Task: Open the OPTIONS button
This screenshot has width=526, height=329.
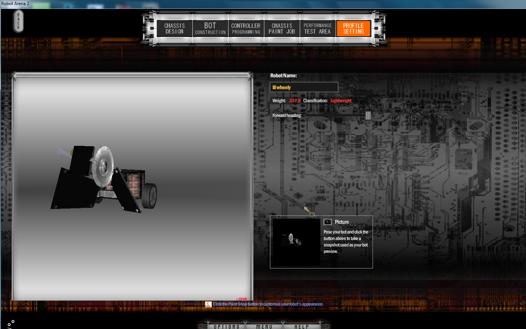Action: tap(226, 326)
